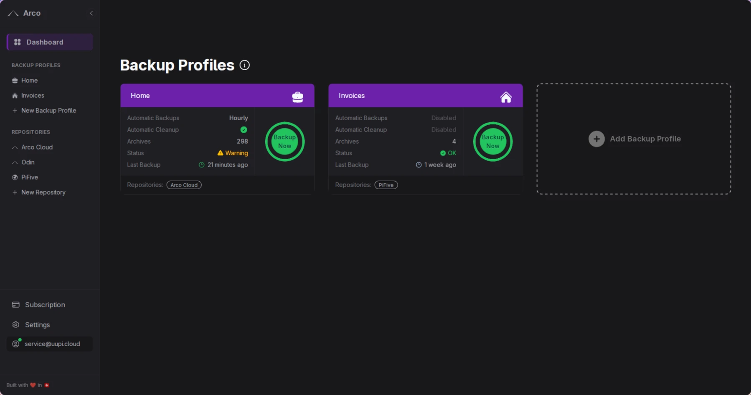Click the green Backup Now circle on Invoices
The height and width of the screenshot is (395, 751).
pyautogui.click(x=493, y=141)
